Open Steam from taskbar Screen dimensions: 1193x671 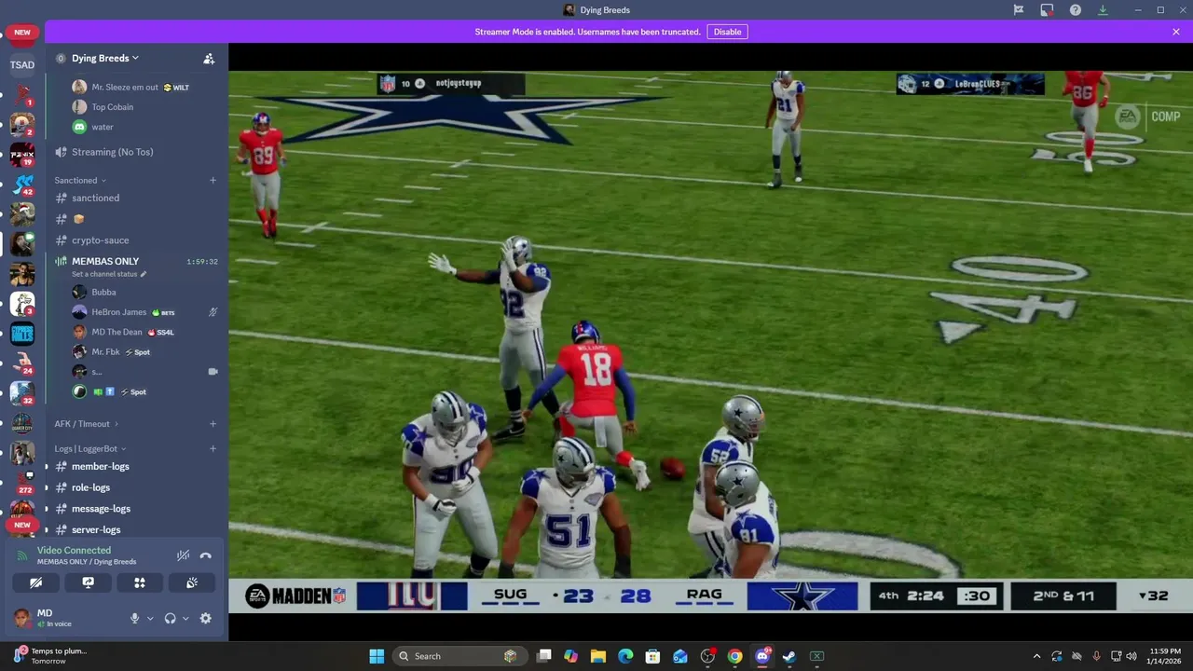pyautogui.click(x=789, y=656)
